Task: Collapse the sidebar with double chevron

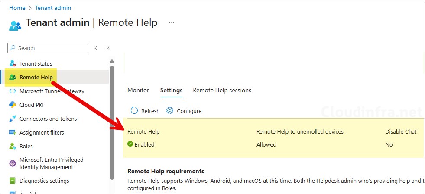Action: click(x=108, y=48)
